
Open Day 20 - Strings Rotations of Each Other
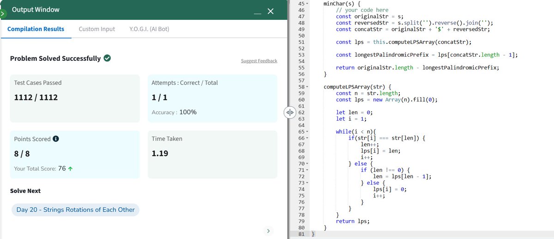pos(76,210)
